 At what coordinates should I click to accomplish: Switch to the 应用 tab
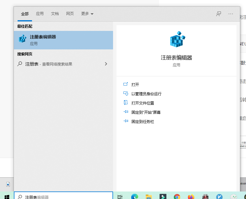pos(40,14)
